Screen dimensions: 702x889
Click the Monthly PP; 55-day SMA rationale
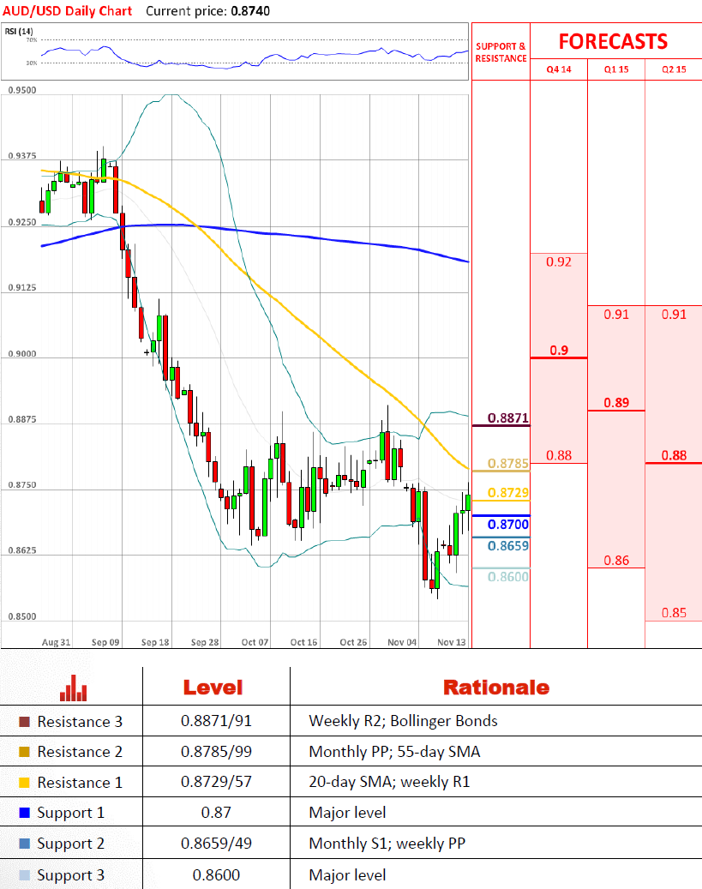[x=394, y=752]
